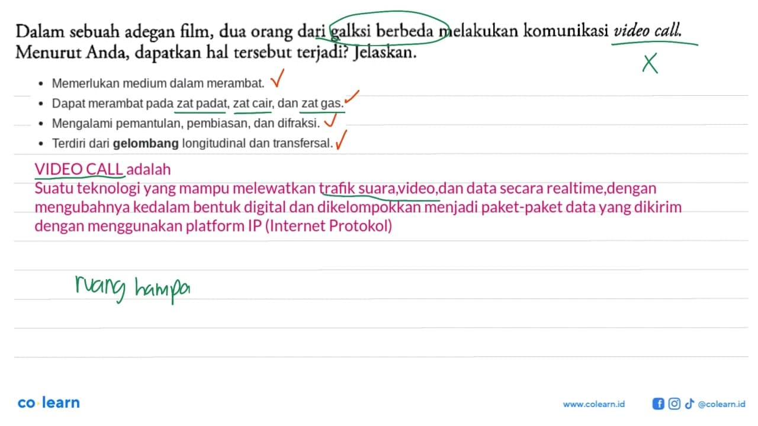Click the Instagram icon in the footer

click(x=674, y=404)
